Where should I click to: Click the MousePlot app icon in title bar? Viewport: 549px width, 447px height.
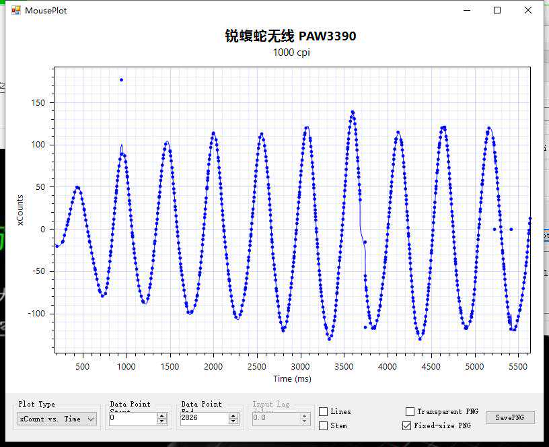coord(16,10)
